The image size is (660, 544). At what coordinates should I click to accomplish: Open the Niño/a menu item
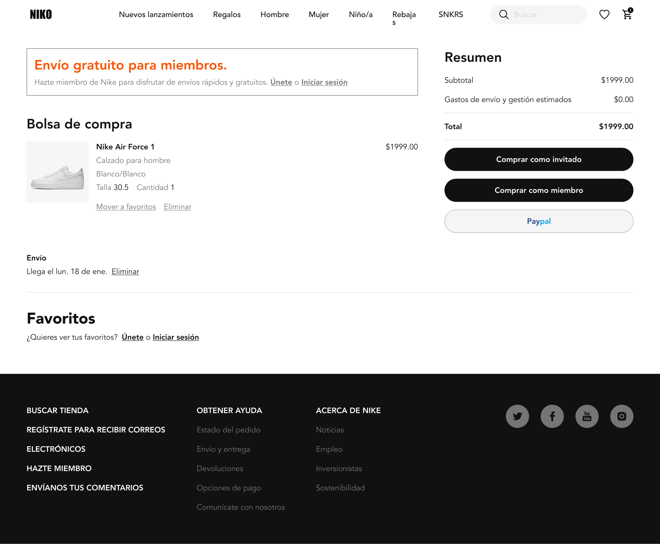(361, 14)
